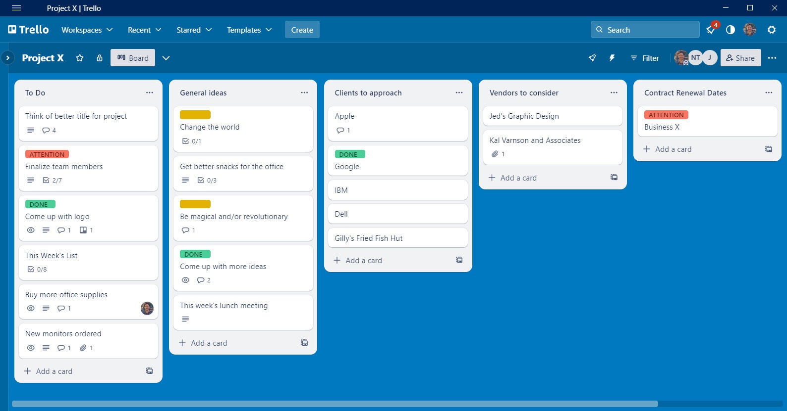
Task: Open the IBM card
Action: click(x=398, y=190)
